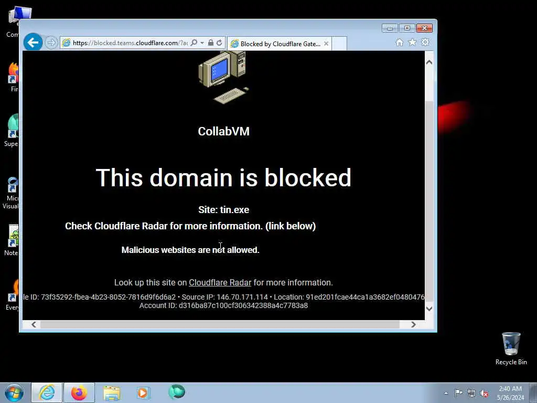Click the blocked.teams.cloudflare.com address field
537x403 pixels.
tap(130, 43)
